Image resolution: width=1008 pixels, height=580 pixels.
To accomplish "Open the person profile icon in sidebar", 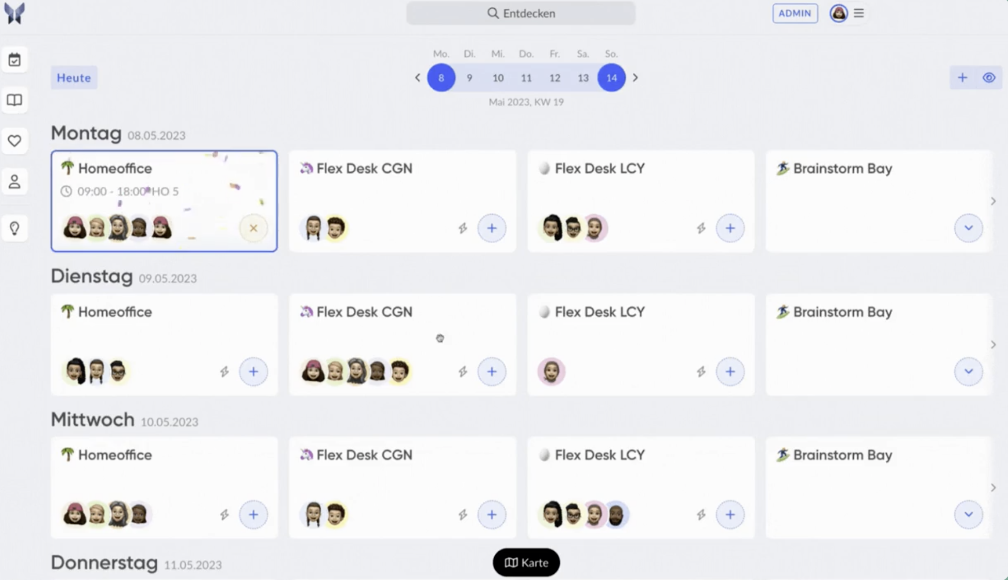I will (x=14, y=182).
